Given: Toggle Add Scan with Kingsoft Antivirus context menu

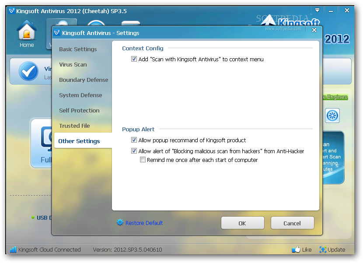Looking at the screenshot, I should 134,59.
